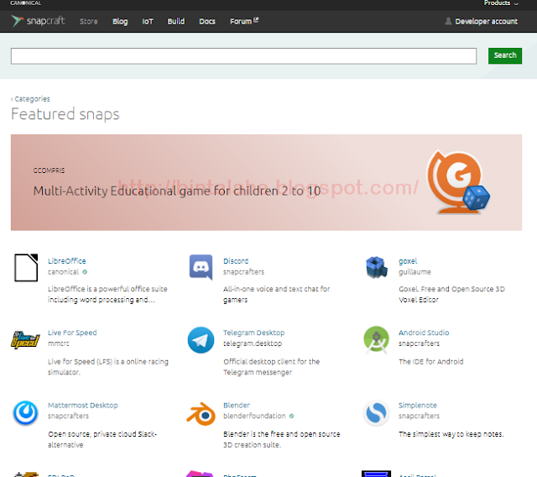Go back to Categories
Viewport: 537px width, 477px height.
pos(30,99)
